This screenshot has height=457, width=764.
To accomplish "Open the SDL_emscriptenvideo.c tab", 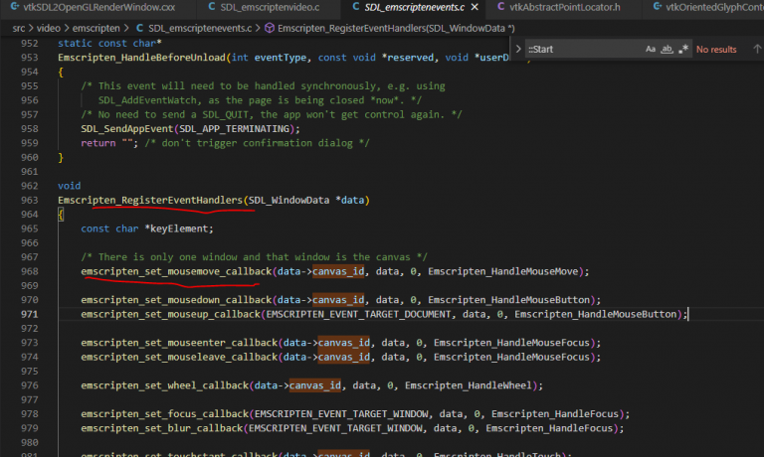I will (270, 7).
